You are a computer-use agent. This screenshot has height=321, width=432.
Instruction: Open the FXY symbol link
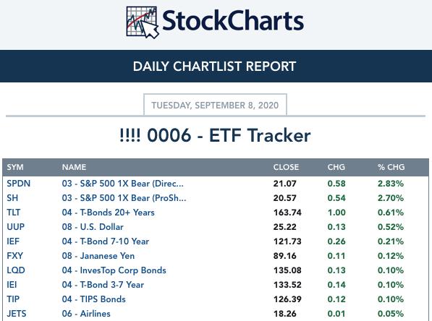15,256
